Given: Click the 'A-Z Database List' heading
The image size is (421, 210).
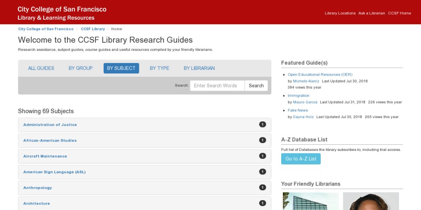Looking at the screenshot, I should 304,139.
